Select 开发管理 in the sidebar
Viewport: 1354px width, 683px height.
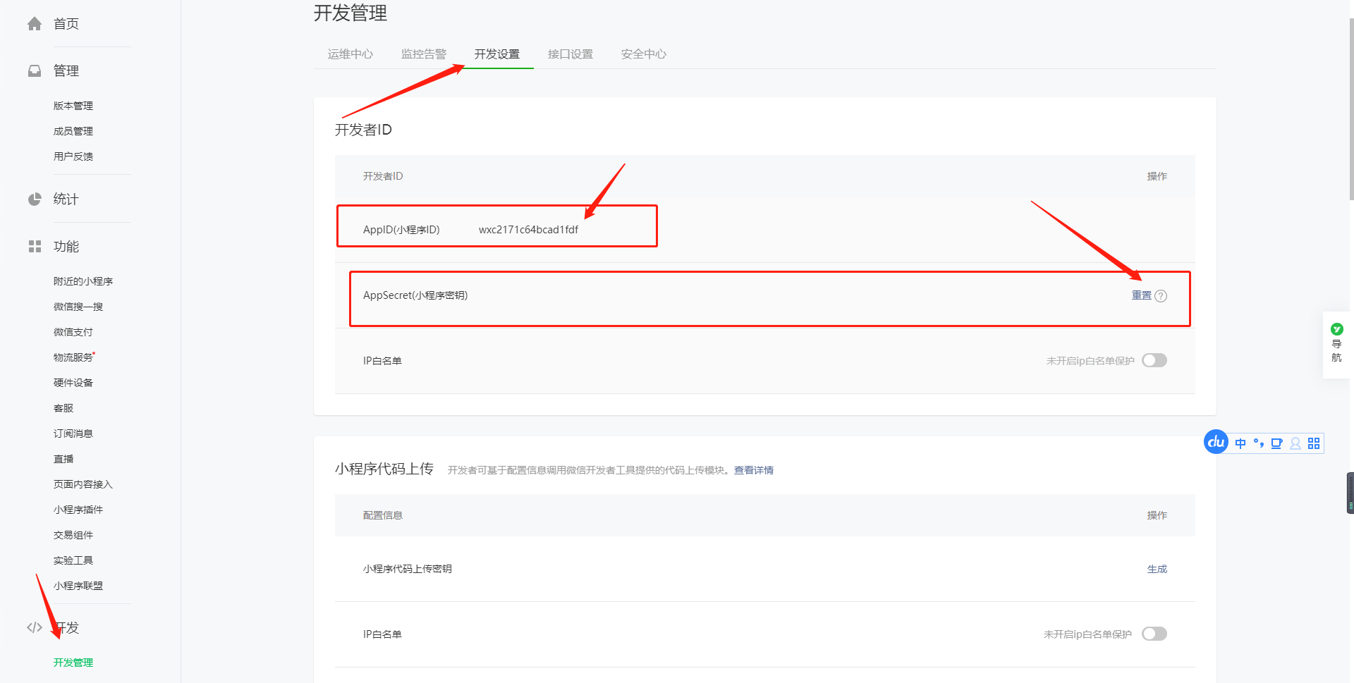point(73,663)
